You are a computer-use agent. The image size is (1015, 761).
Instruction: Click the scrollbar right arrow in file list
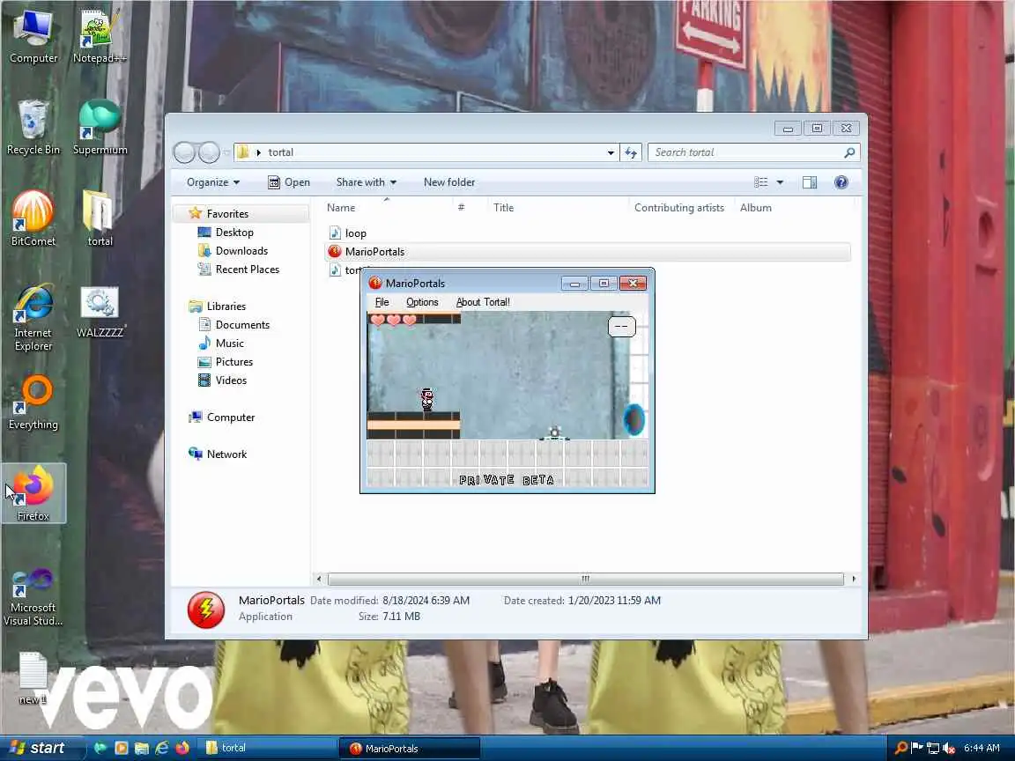pyautogui.click(x=854, y=580)
